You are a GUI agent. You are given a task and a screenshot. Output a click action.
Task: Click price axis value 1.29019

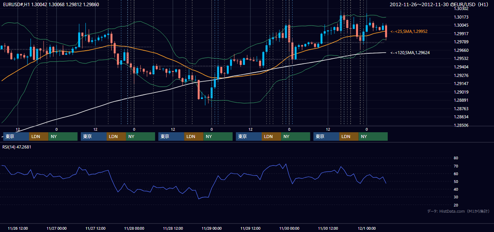tap(461, 92)
